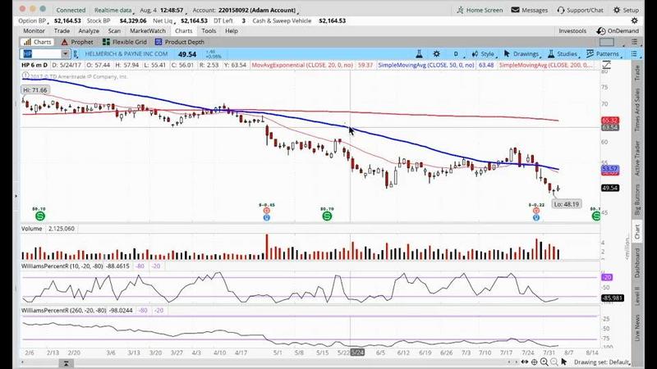The image size is (657, 369).
Task: Open the Analyze main tab
Action: (x=89, y=31)
